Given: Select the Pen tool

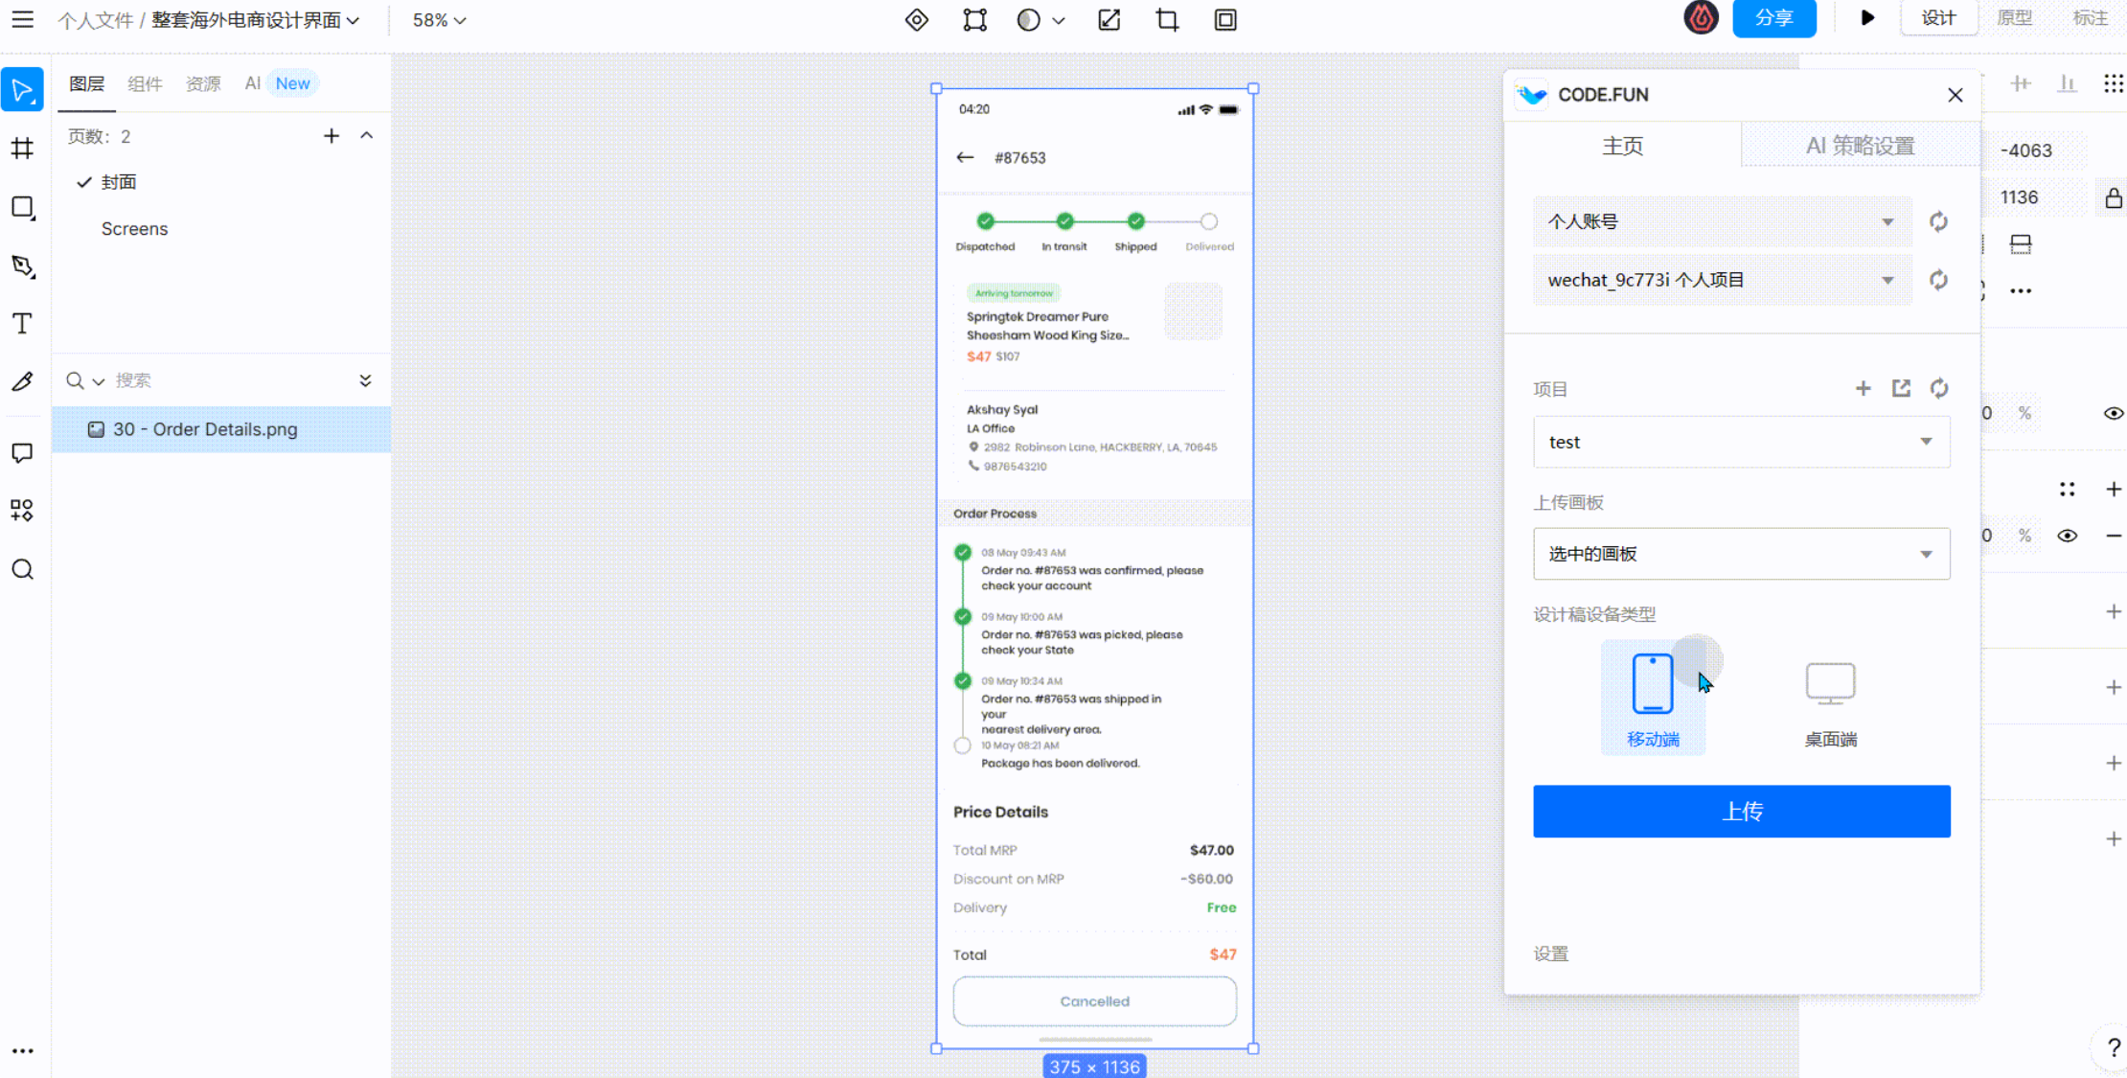Looking at the screenshot, I should click(22, 266).
